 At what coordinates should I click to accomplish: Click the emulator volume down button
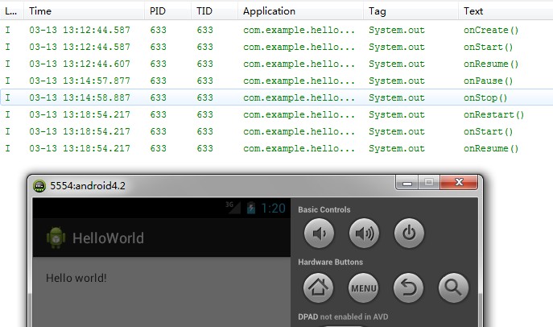click(319, 233)
